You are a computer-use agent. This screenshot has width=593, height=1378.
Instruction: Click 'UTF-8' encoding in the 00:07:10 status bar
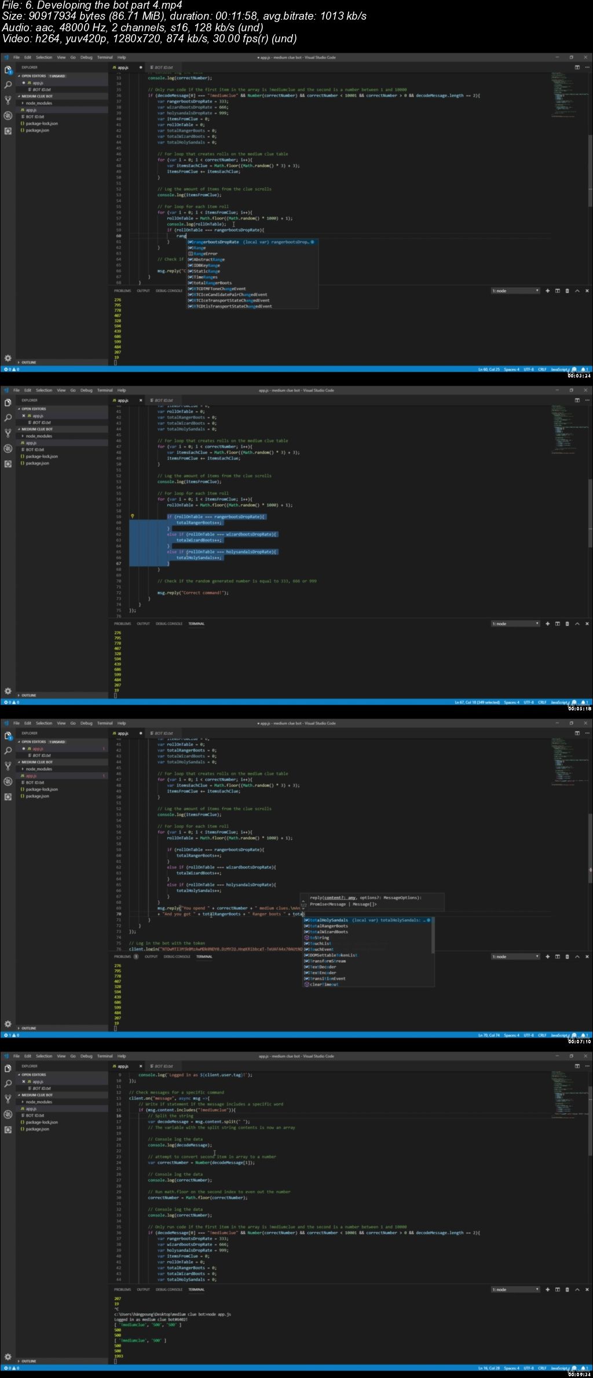coord(528,1035)
